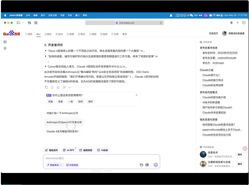Toggle the left sidebar panel icon
The width and height of the screenshot is (249, 185).
5,42
